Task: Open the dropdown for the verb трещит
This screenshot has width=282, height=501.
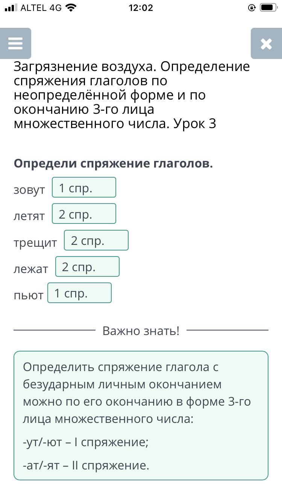Action: (96, 240)
